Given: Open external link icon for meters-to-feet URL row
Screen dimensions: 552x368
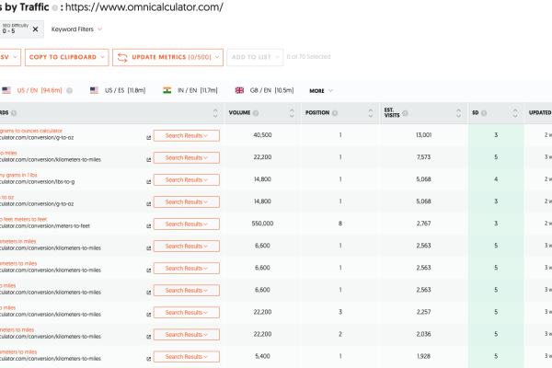Looking at the screenshot, I should (148, 226).
